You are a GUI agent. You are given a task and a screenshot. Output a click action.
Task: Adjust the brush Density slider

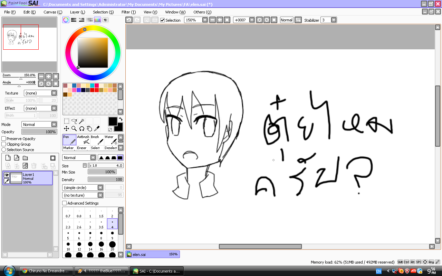click(106, 179)
